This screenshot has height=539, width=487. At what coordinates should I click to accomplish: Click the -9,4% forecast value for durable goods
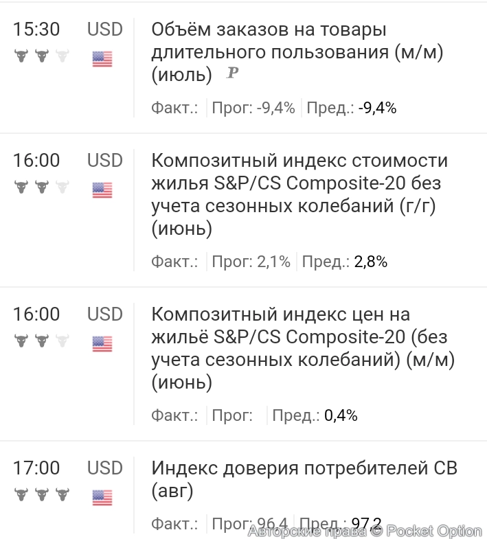[x=275, y=108]
